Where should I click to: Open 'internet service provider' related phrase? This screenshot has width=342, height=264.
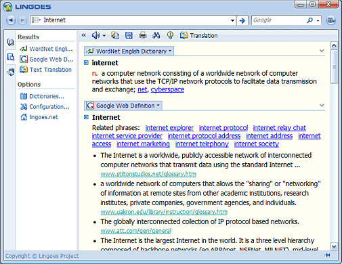[127, 136]
